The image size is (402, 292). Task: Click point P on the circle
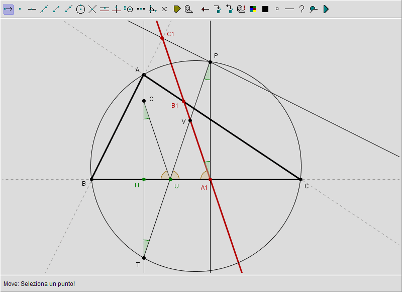(x=210, y=62)
